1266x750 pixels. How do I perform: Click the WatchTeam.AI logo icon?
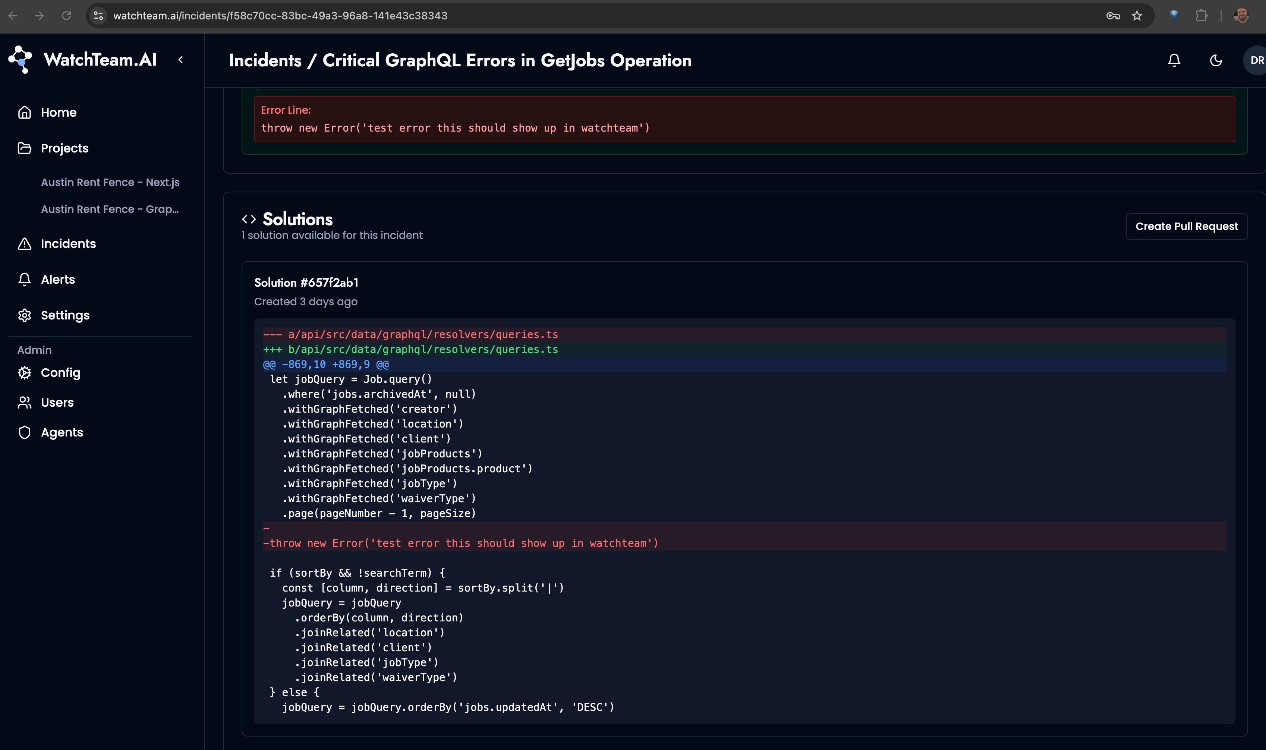(x=20, y=59)
